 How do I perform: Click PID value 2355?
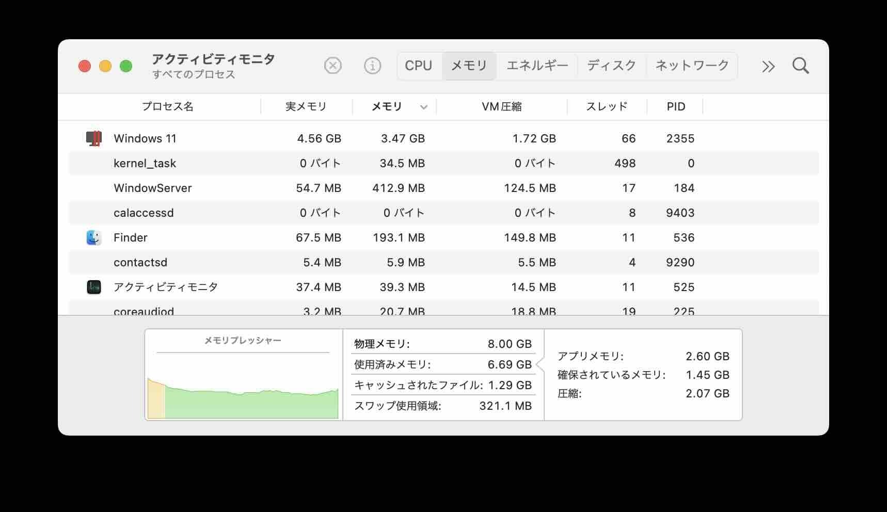click(680, 138)
